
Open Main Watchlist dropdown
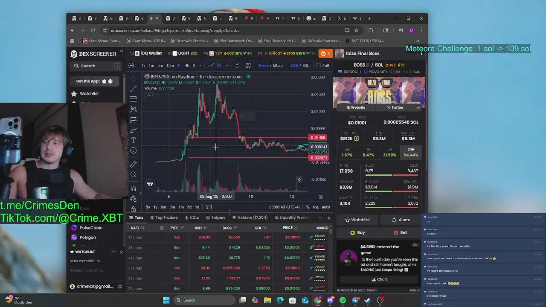pos(85,261)
